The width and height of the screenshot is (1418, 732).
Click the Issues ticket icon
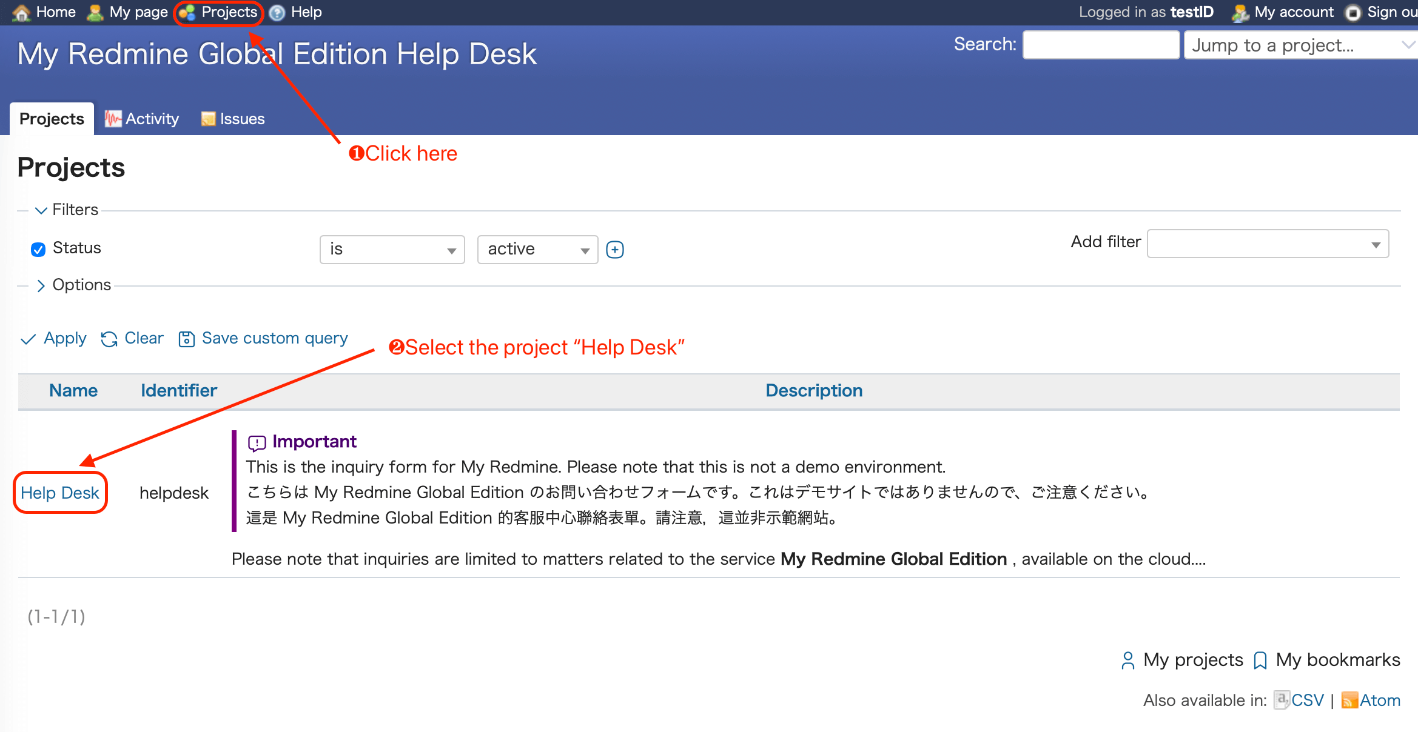(208, 119)
